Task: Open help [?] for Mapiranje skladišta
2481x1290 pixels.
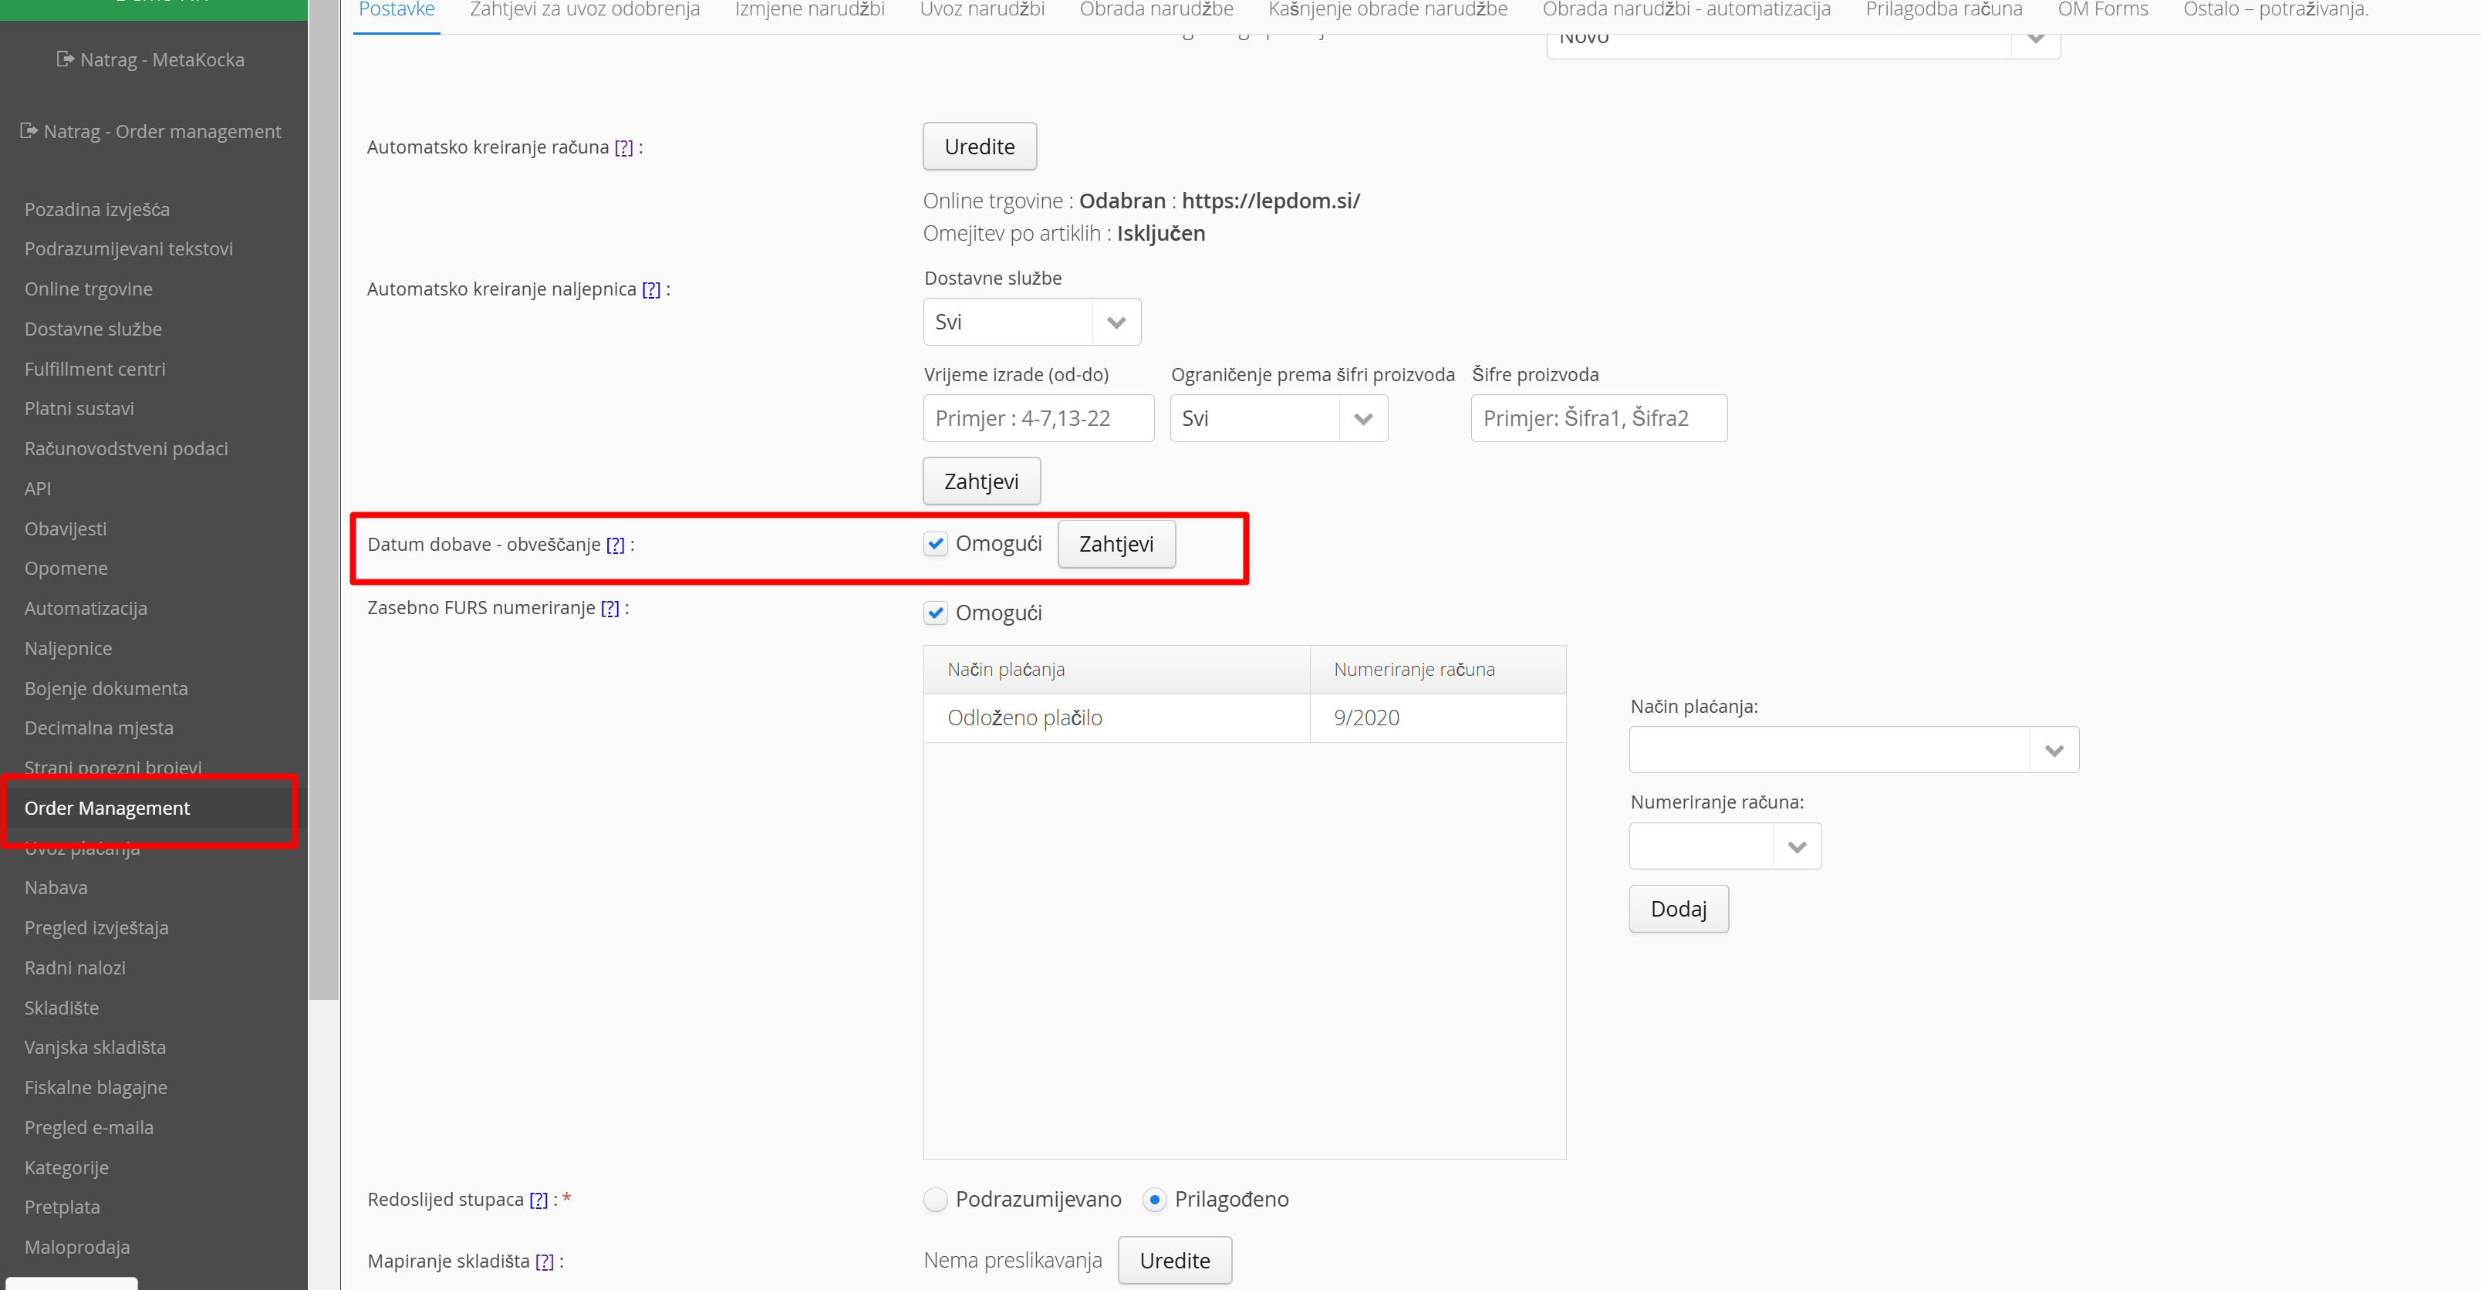Action: pyautogui.click(x=544, y=1262)
